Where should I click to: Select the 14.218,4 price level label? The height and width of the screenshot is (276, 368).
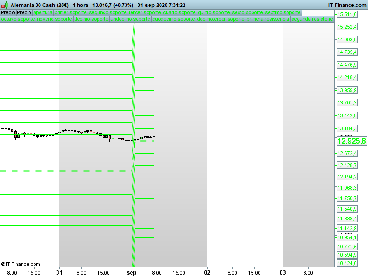tap(347, 77)
